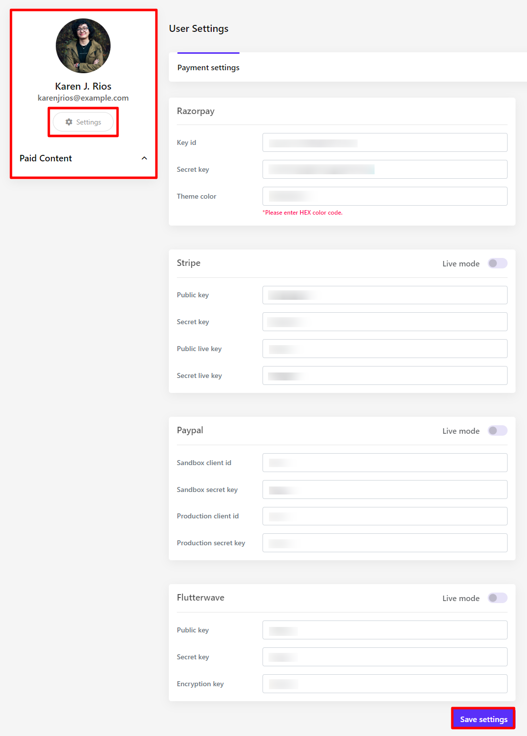527x736 pixels.
Task: Click the gear icon in Settings button
Action: pos(69,122)
